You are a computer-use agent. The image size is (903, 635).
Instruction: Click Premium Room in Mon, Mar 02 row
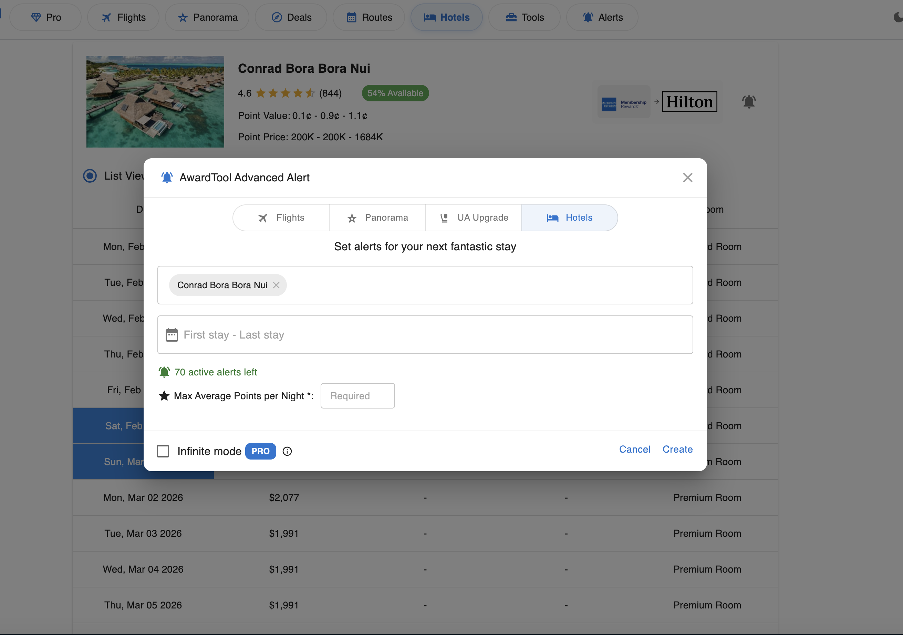point(707,497)
